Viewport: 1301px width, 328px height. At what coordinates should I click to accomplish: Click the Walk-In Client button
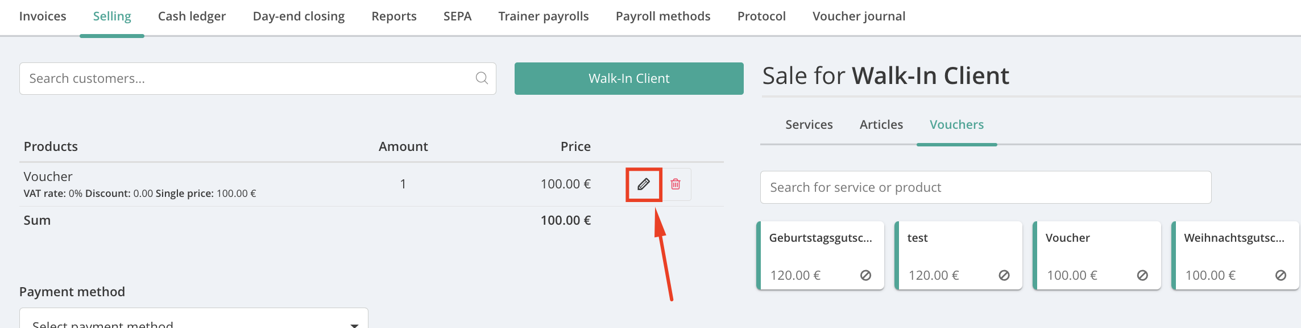tap(629, 78)
